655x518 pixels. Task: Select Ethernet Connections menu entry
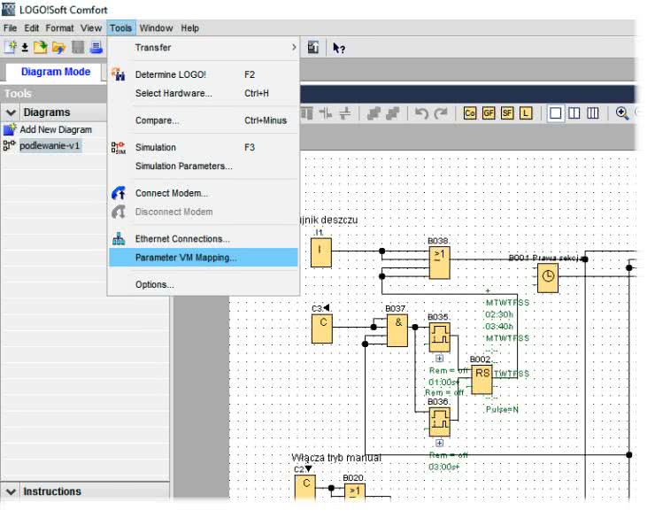182,239
